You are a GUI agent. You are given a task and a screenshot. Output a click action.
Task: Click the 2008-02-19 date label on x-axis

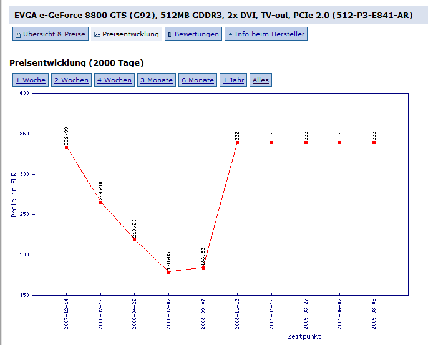tap(100, 314)
